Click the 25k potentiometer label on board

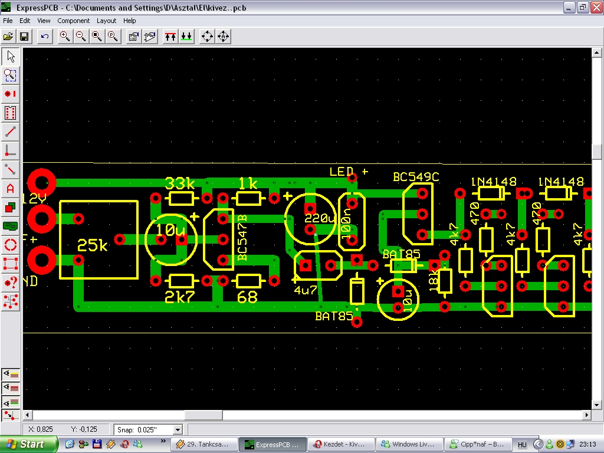pos(93,245)
